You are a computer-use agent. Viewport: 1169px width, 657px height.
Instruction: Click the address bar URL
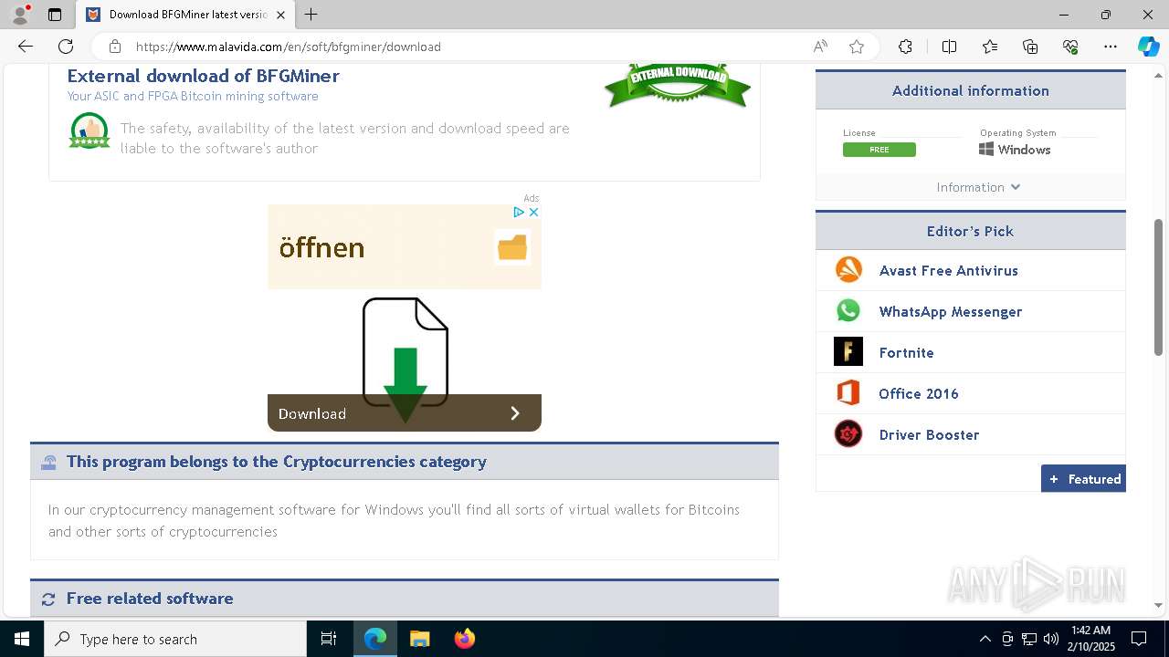tap(289, 47)
